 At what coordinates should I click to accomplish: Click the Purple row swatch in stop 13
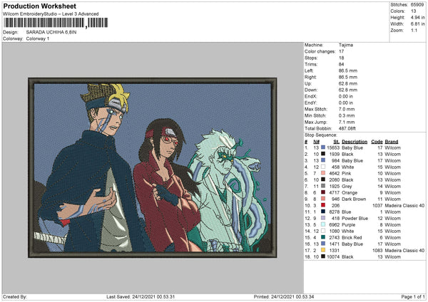[323, 224]
